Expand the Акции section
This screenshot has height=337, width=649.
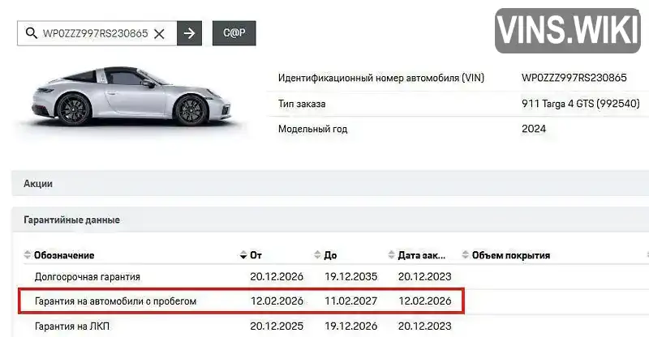coord(330,184)
